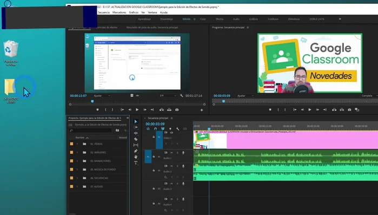Add marker on the timeline
378x215 pixels.
click(x=170, y=129)
